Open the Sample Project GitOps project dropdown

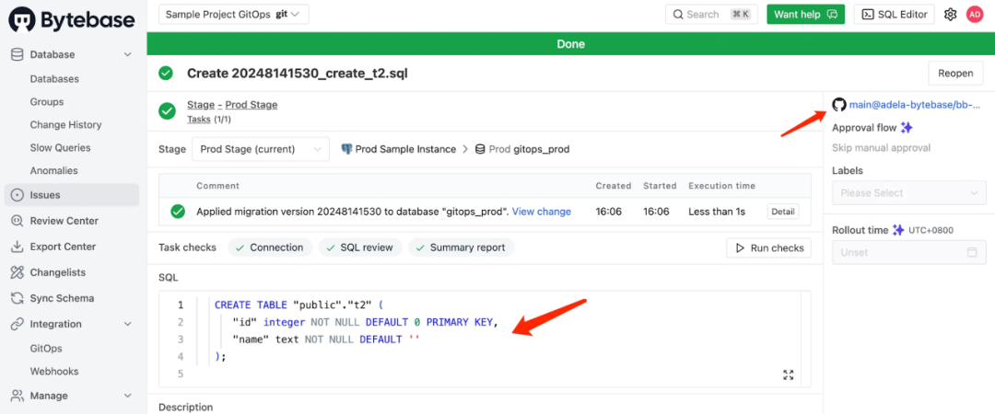click(x=233, y=14)
